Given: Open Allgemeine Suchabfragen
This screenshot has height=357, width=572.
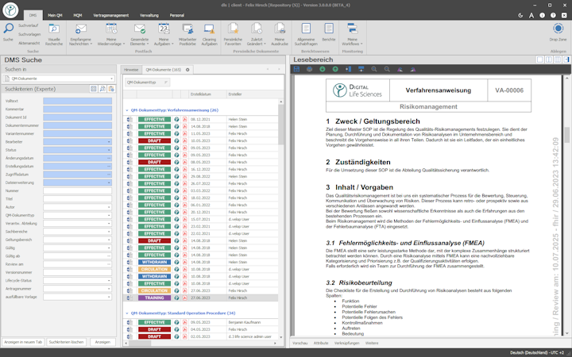Looking at the screenshot, I should pyautogui.click(x=306, y=35).
